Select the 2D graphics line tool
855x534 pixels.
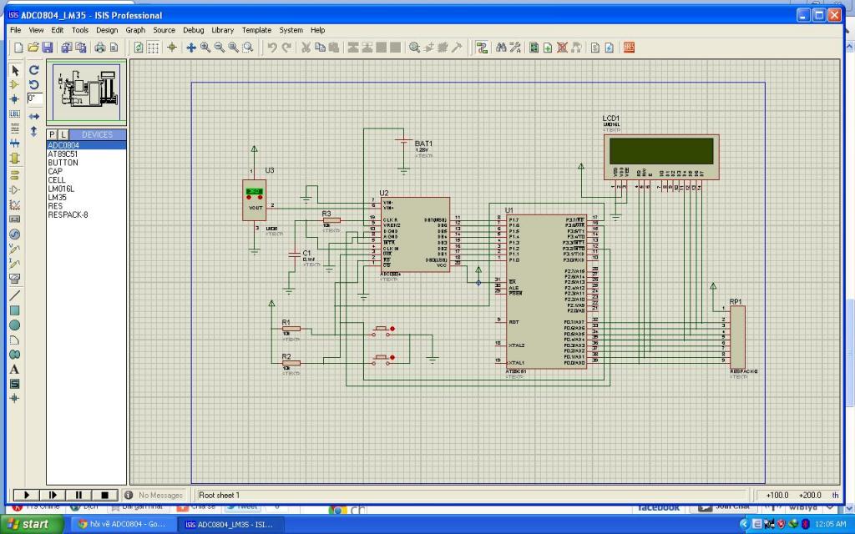(x=15, y=295)
